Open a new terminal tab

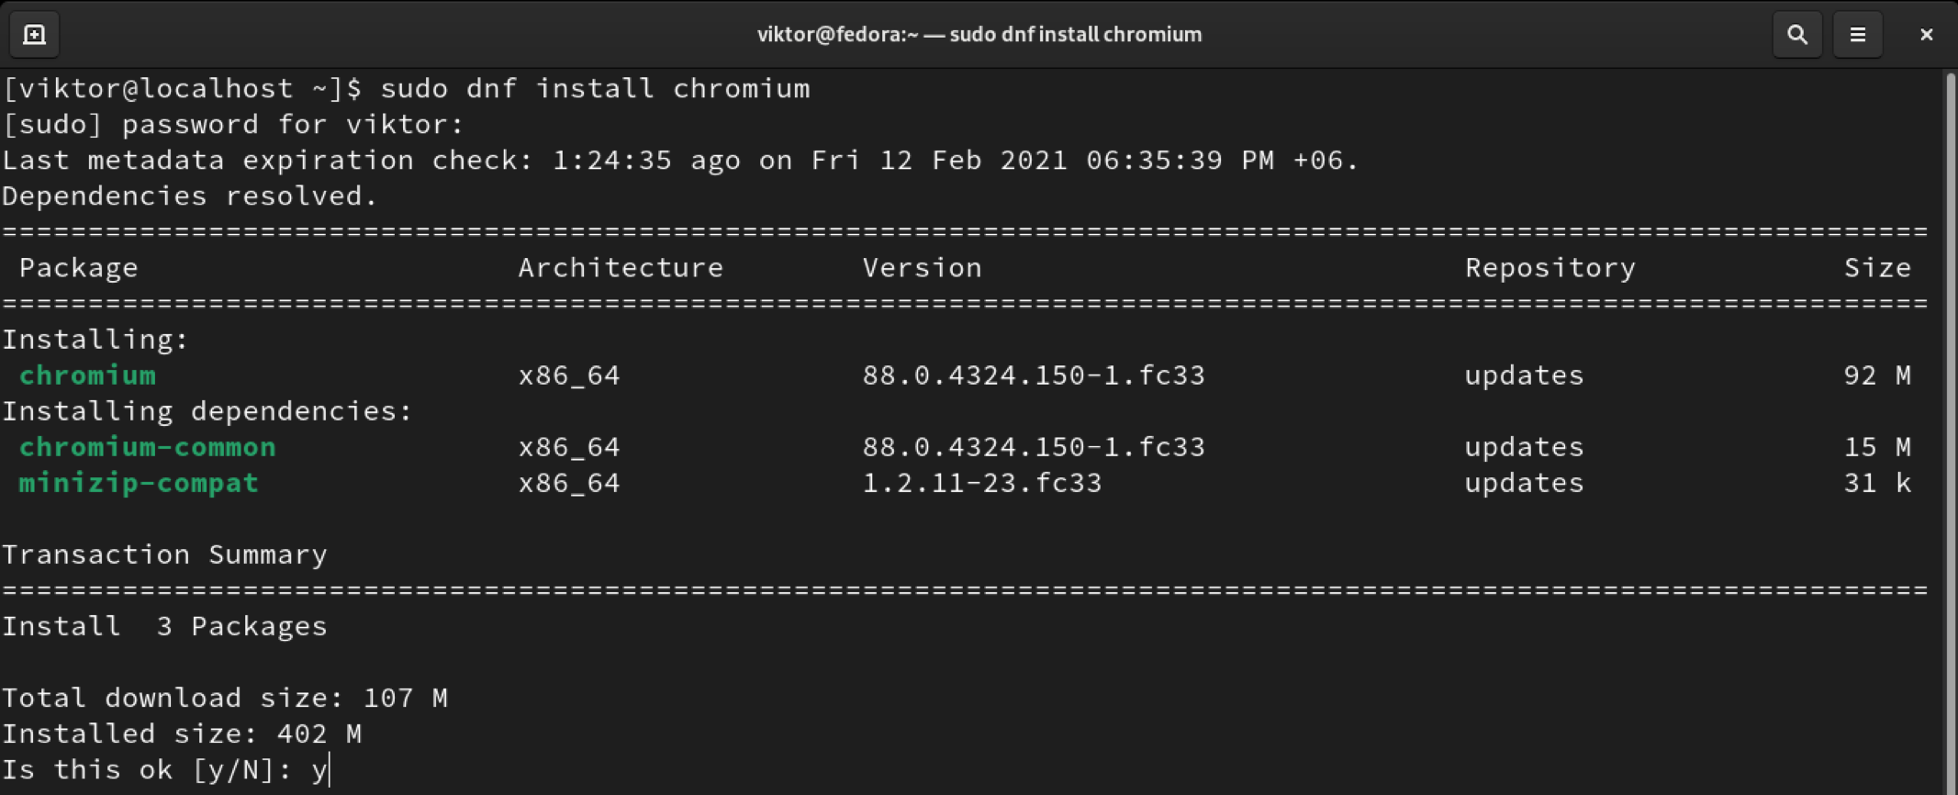[x=34, y=35]
